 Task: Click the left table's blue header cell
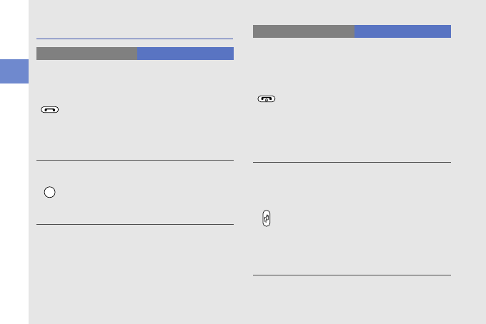pyautogui.click(x=185, y=54)
